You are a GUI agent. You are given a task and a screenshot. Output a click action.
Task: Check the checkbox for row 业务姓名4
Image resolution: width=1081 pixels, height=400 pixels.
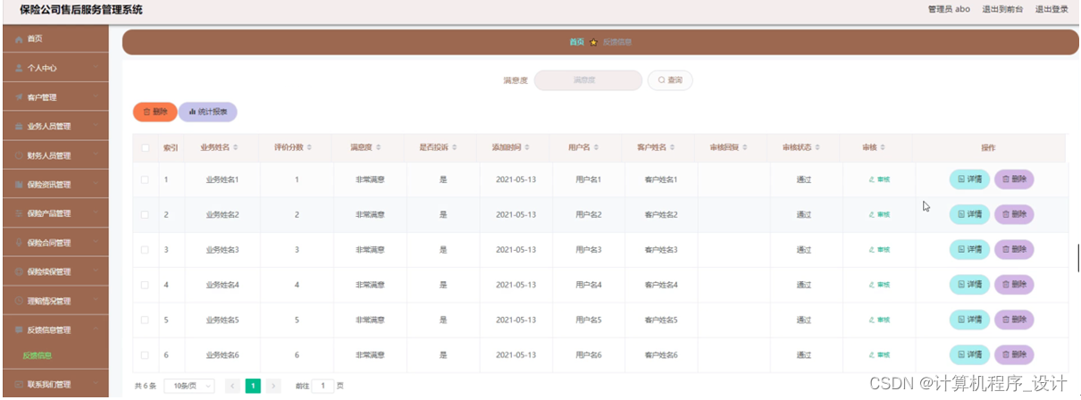coord(145,285)
